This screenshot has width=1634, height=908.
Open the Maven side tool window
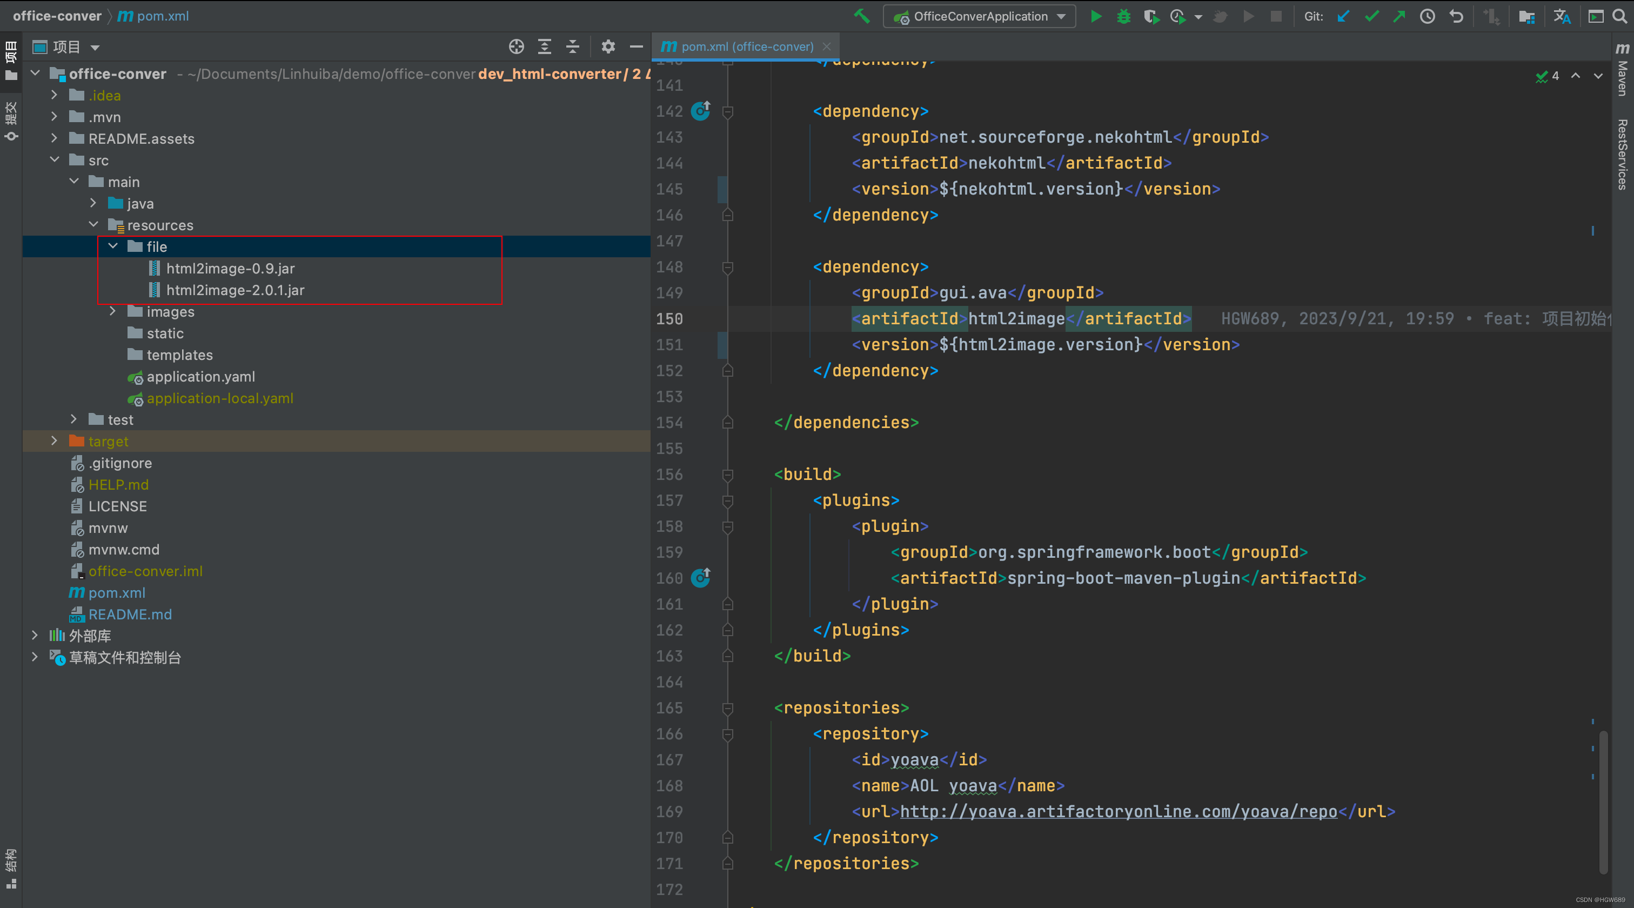1623,69
